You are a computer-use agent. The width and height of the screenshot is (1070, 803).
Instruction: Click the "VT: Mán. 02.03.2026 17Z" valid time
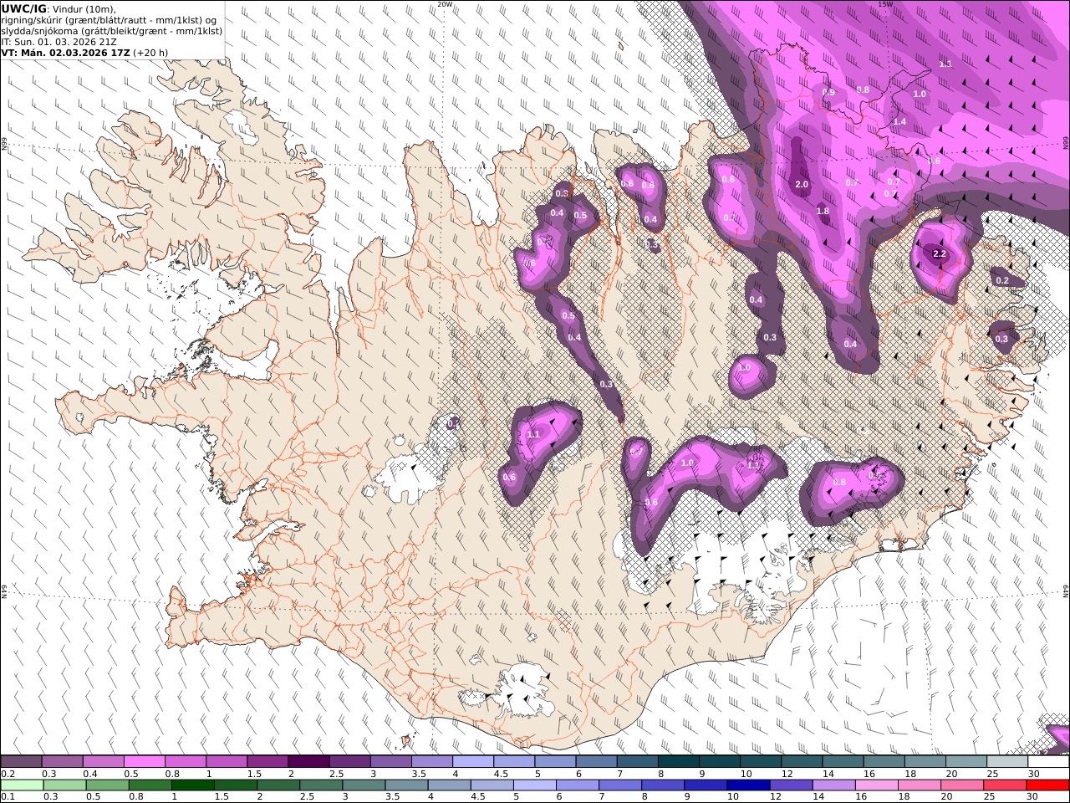(65, 53)
